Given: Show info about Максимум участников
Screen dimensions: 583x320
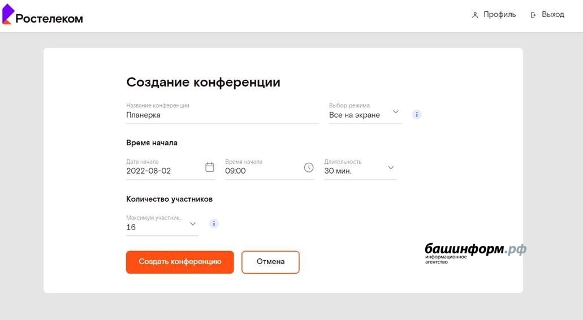Looking at the screenshot, I should click(214, 224).
